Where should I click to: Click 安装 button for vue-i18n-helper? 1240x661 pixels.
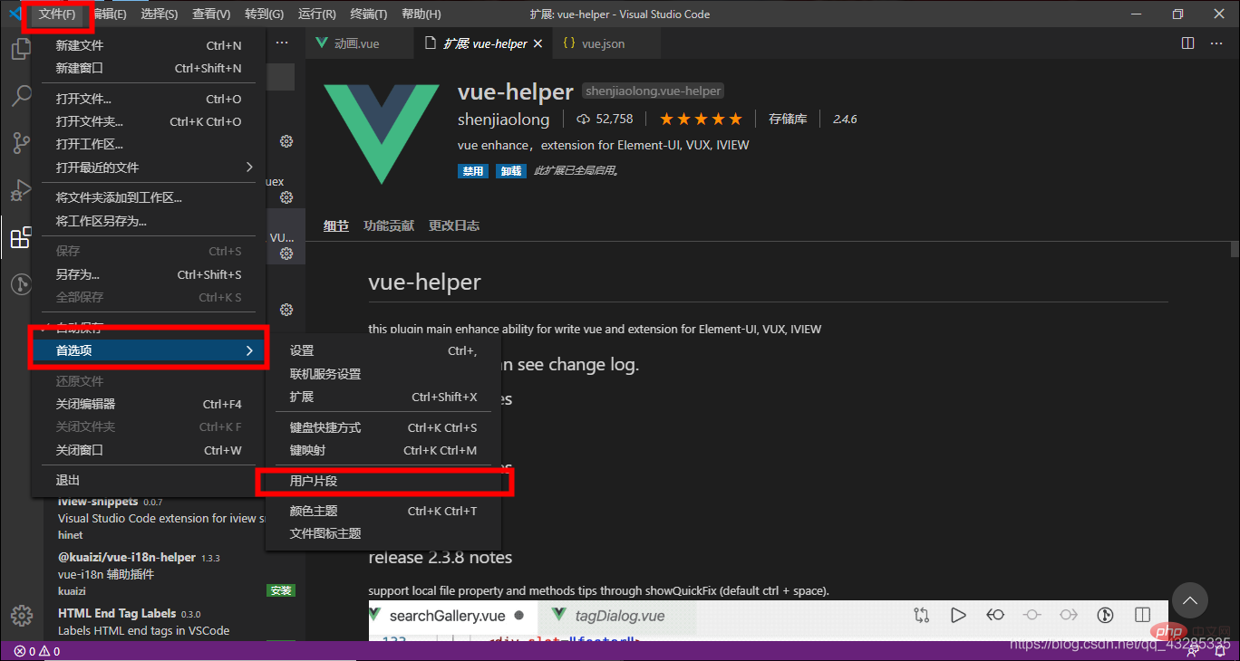(x=281, y=590)
